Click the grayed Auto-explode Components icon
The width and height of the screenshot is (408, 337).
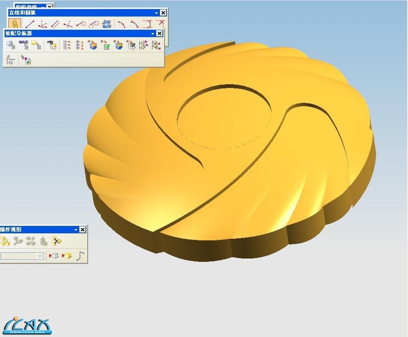31,241
